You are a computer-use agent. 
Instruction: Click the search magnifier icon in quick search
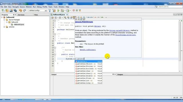tap(156, 7)
